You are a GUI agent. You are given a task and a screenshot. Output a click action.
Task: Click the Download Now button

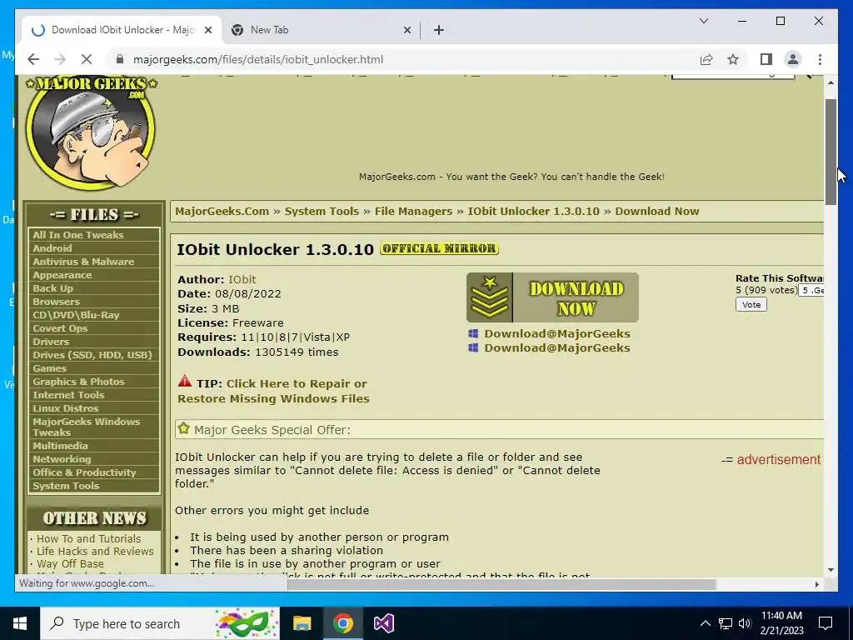(x=552, y=297)
